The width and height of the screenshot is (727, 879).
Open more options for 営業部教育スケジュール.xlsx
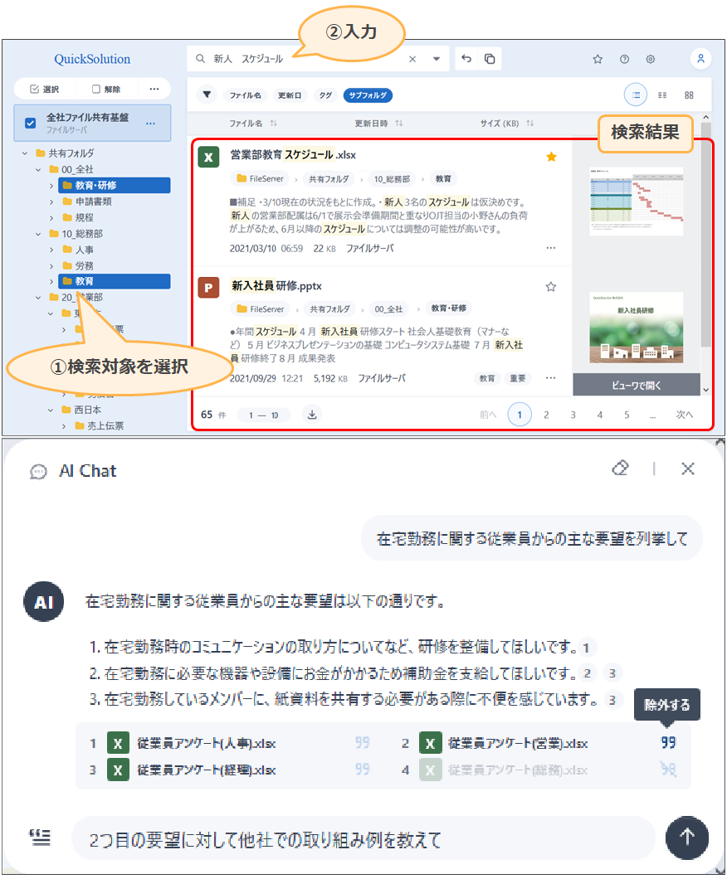(x=551, y=248)
